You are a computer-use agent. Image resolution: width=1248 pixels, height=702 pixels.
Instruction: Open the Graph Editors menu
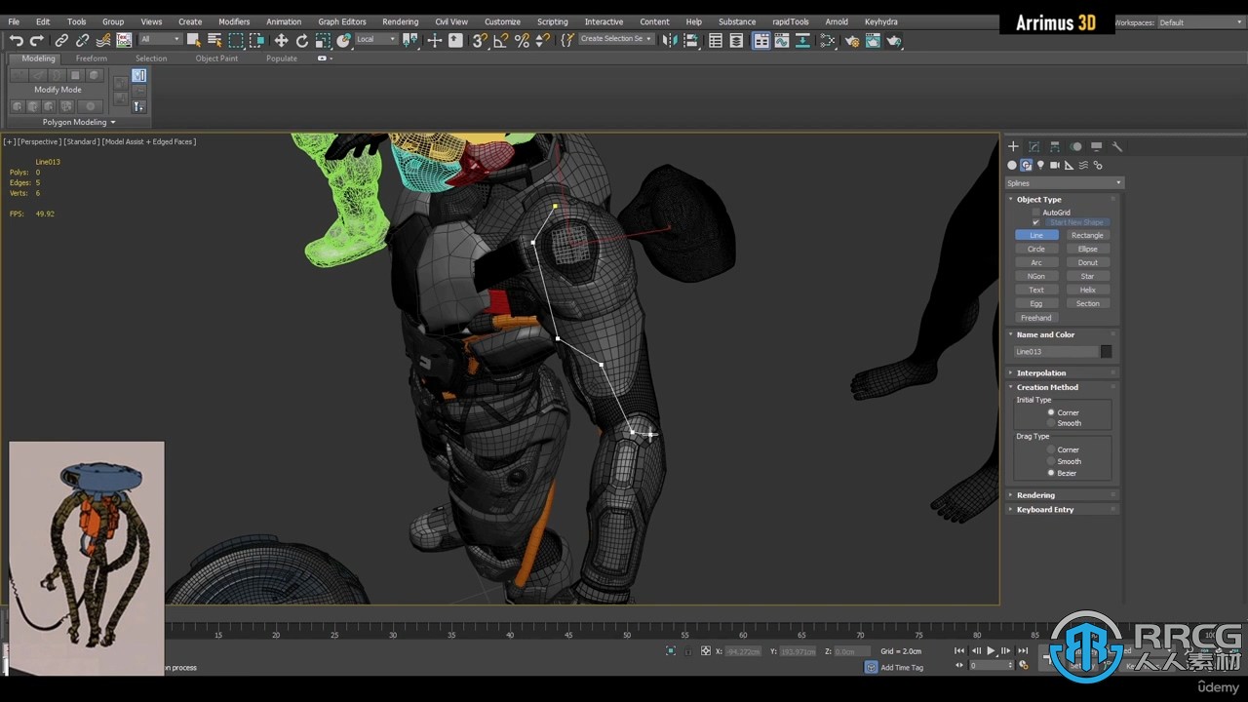(x=342, y=21)
